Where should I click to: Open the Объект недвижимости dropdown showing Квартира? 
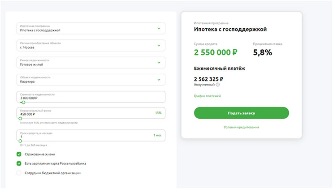[x=91, y=80]
